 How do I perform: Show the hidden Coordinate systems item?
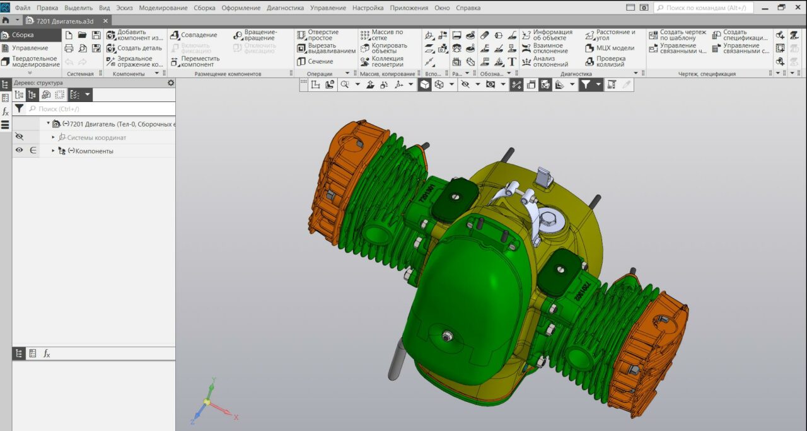[19, 137]
